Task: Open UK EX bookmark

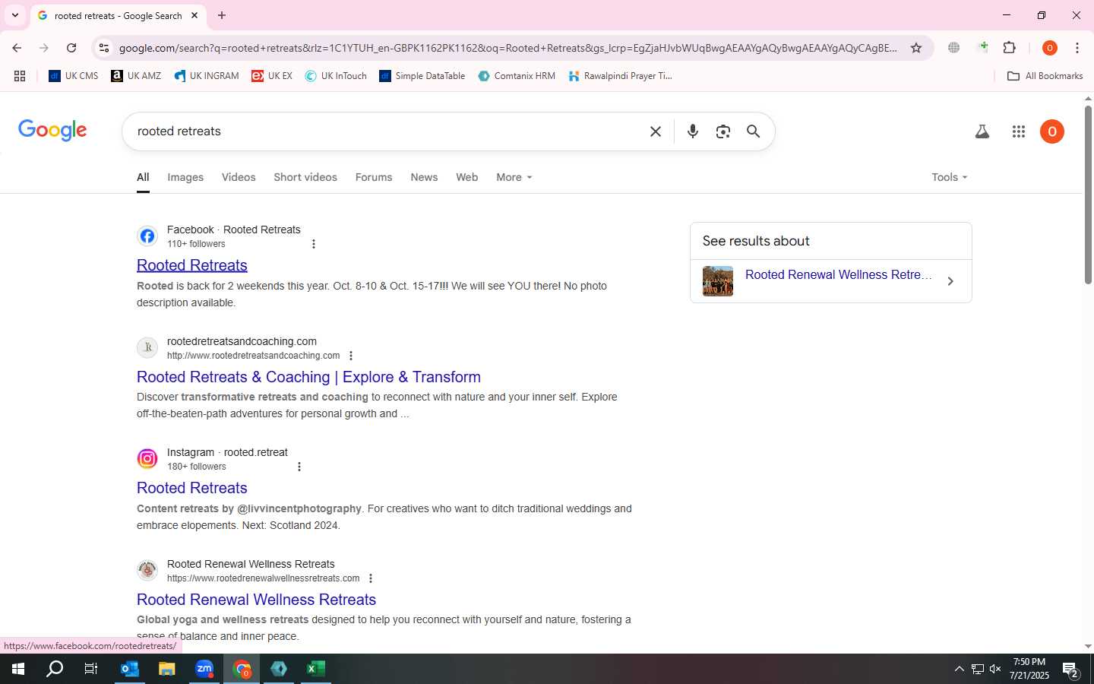Action: click(272, 76)
